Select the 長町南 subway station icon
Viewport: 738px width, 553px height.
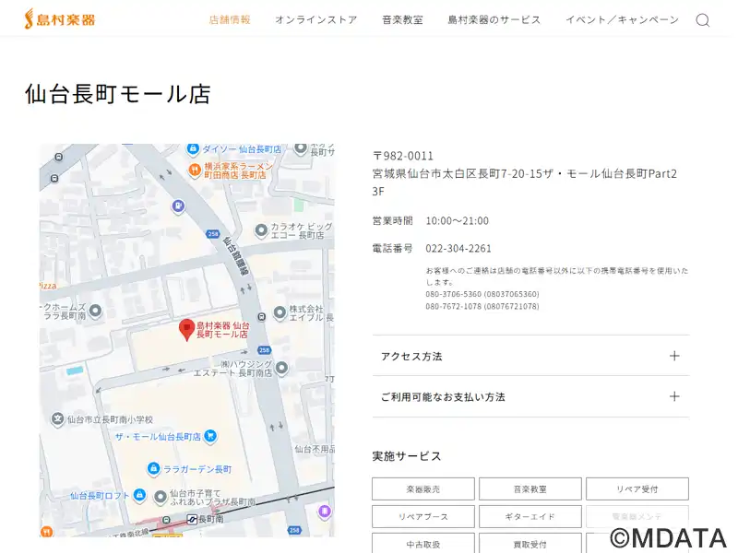pyautogui.click(x=192, y=520)
